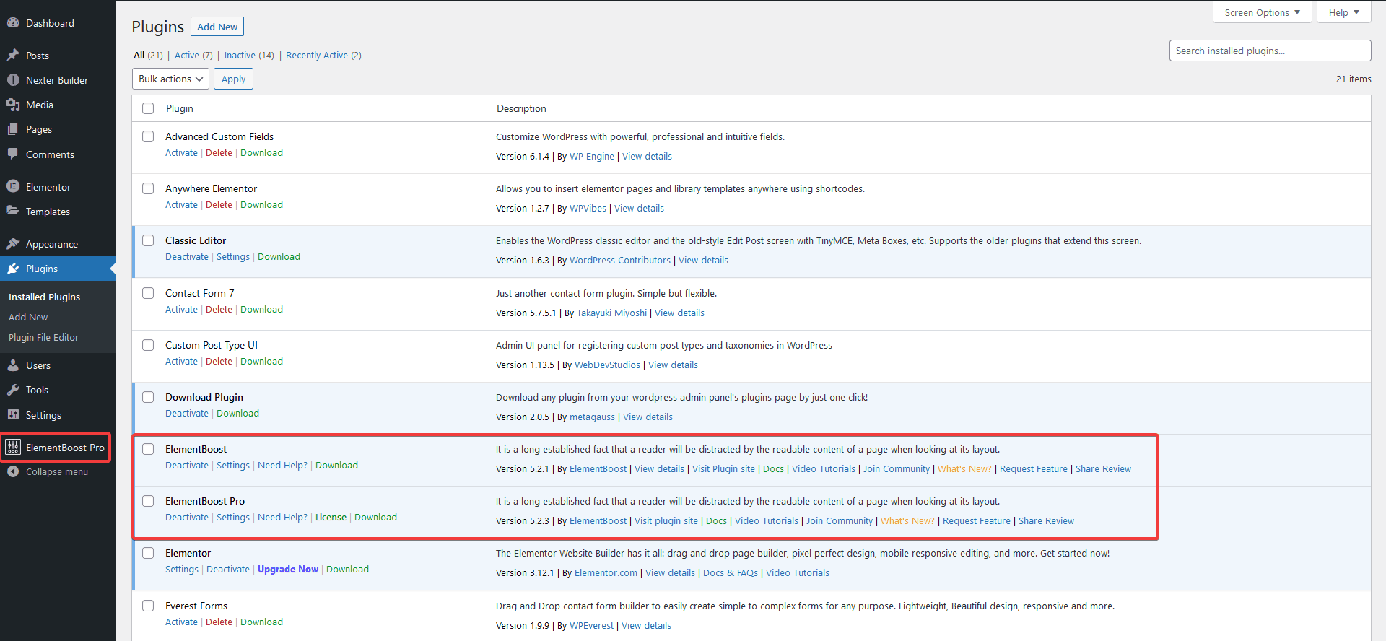Click Upgrade Now under Elementor

(x=288, y=569)
